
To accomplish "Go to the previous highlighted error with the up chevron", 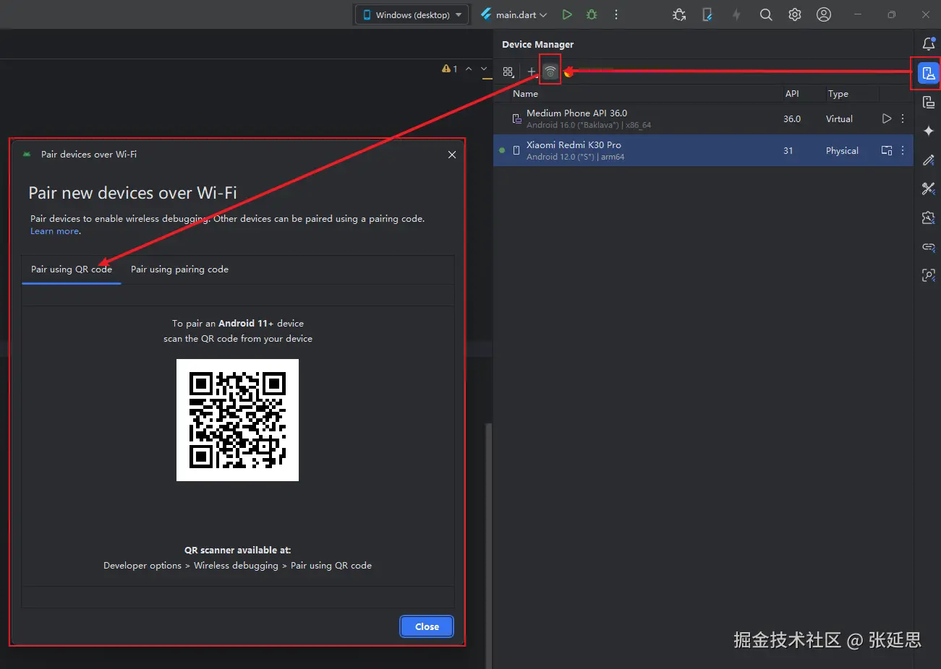I will click(x=469, y=69).
